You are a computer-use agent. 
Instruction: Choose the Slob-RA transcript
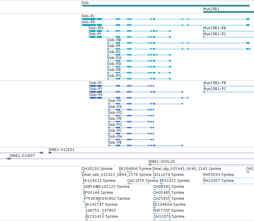pyautogui.click(x=114, y=58)
